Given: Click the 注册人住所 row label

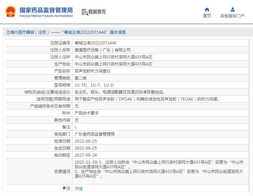Looking at the screenshot, I should coord(60,57).
